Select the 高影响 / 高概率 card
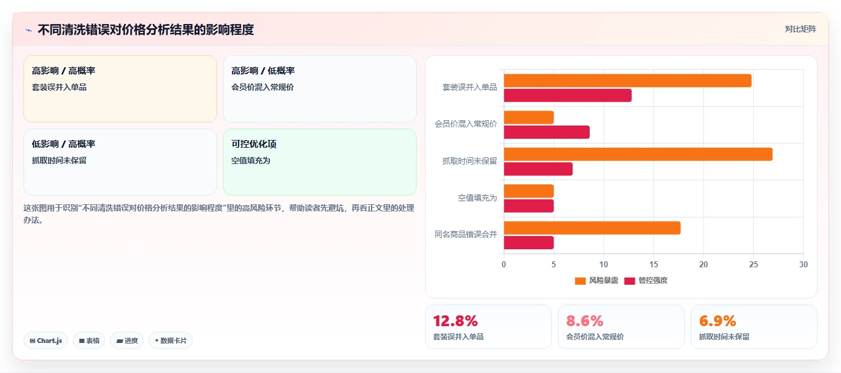Screen dimensions: 841x373 pos(120,89)
